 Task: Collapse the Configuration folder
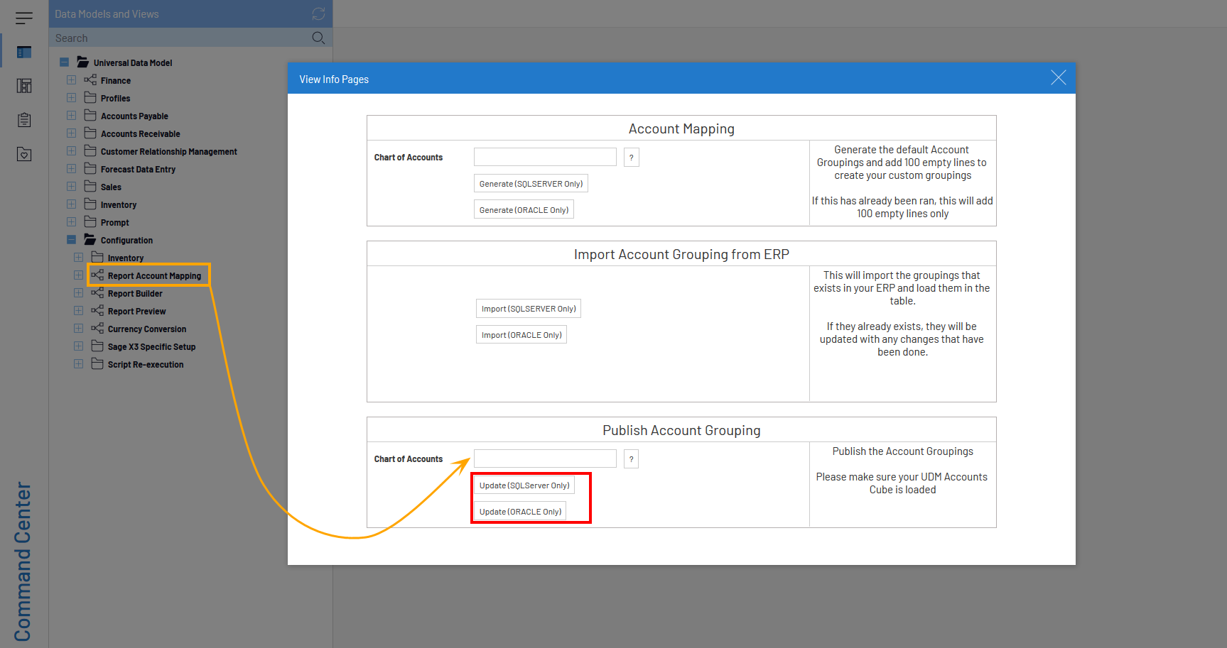point(71,240)
